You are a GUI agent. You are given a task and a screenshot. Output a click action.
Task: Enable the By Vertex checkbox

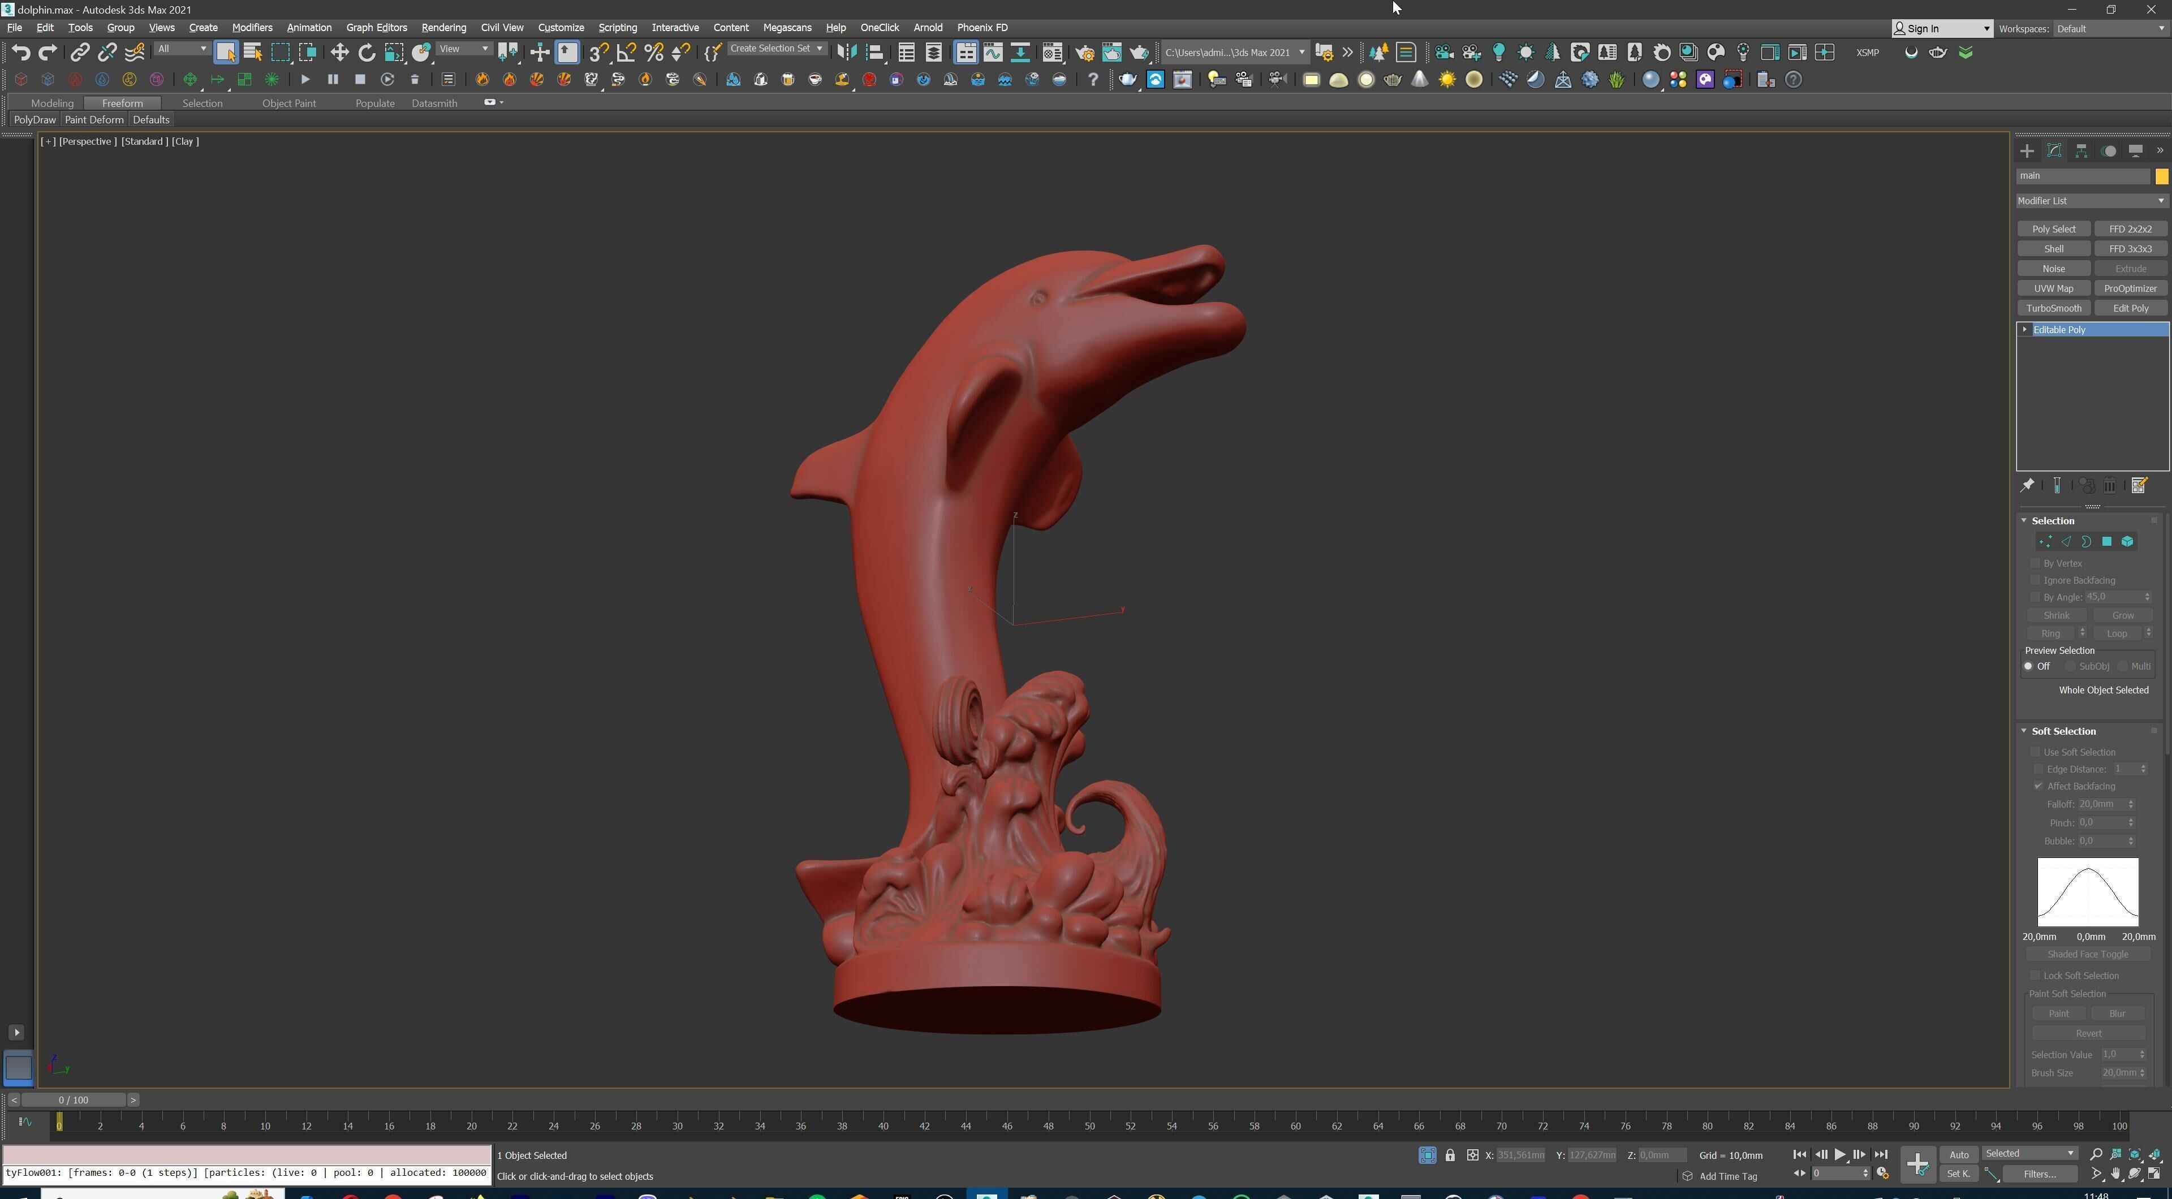click(2035, 562)
